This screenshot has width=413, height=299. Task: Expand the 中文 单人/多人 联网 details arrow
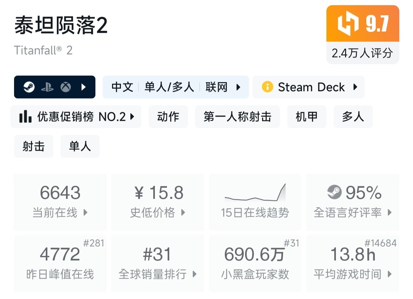tap(239, 87)
